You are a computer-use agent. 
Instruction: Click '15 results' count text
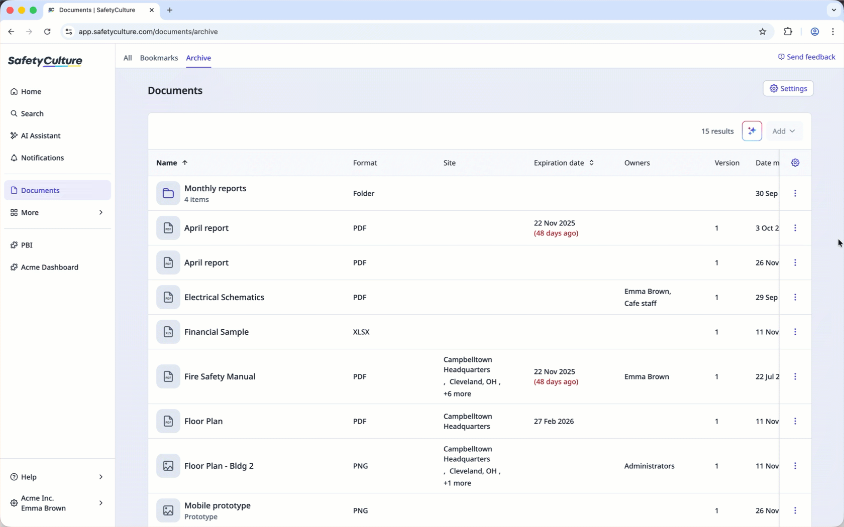(x=717, y=131)
